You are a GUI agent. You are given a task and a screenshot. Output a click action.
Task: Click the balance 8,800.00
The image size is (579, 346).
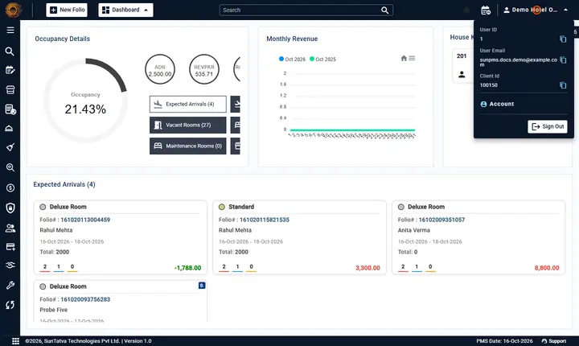[547, 268]
